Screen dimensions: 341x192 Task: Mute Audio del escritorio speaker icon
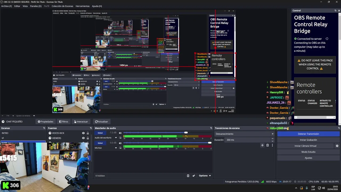[x=120, y=133]
